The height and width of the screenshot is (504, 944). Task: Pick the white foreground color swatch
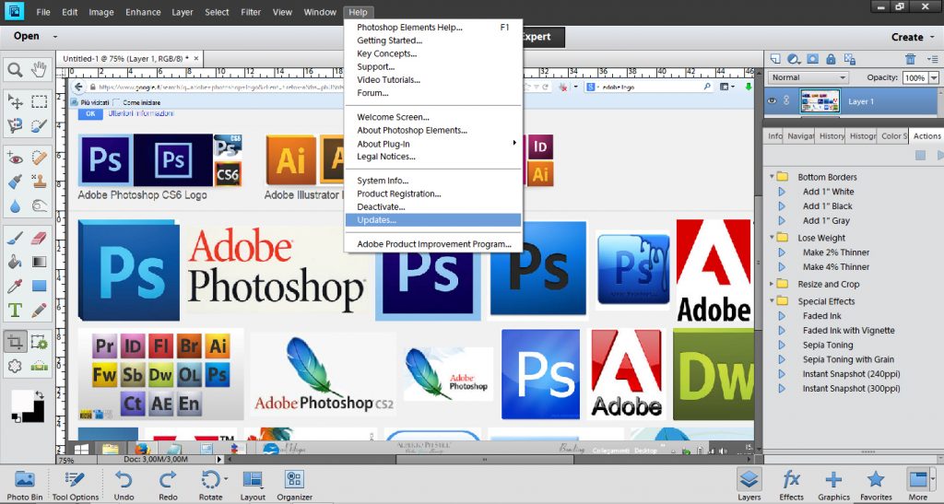click(22, 401)
